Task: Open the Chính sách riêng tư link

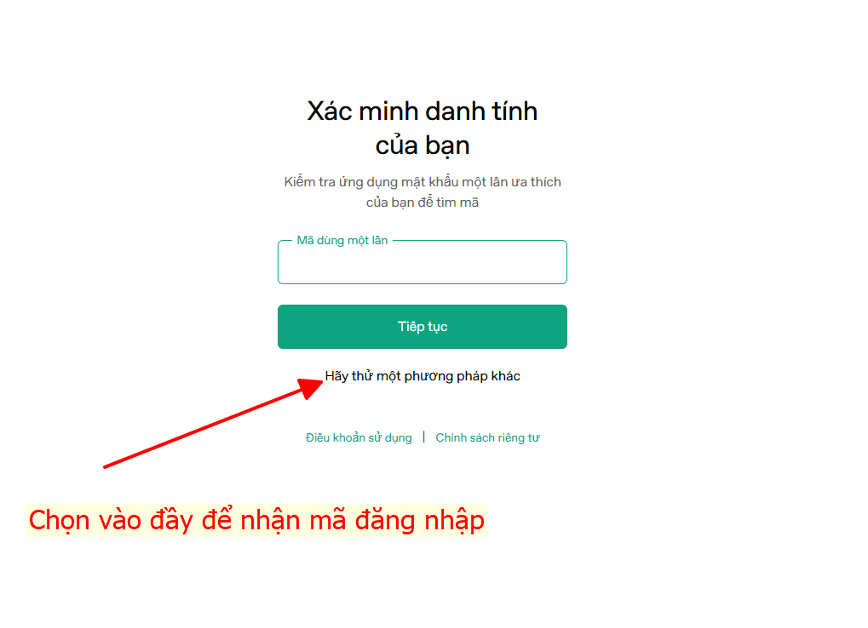Action: pos(487,438)
